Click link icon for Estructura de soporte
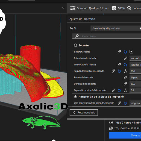 [125, 58]
